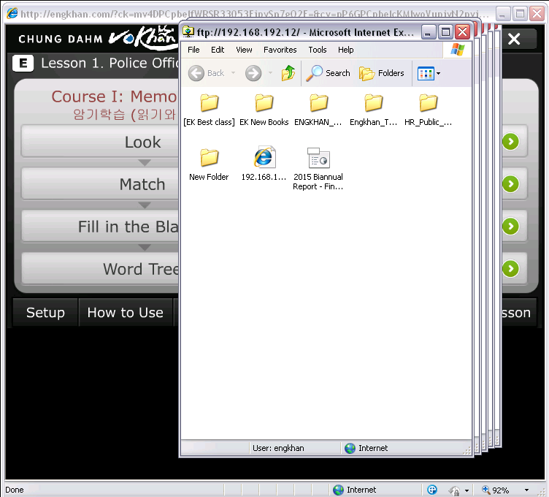
Task: Open the How to Use tab
Action: pos(126,312)
